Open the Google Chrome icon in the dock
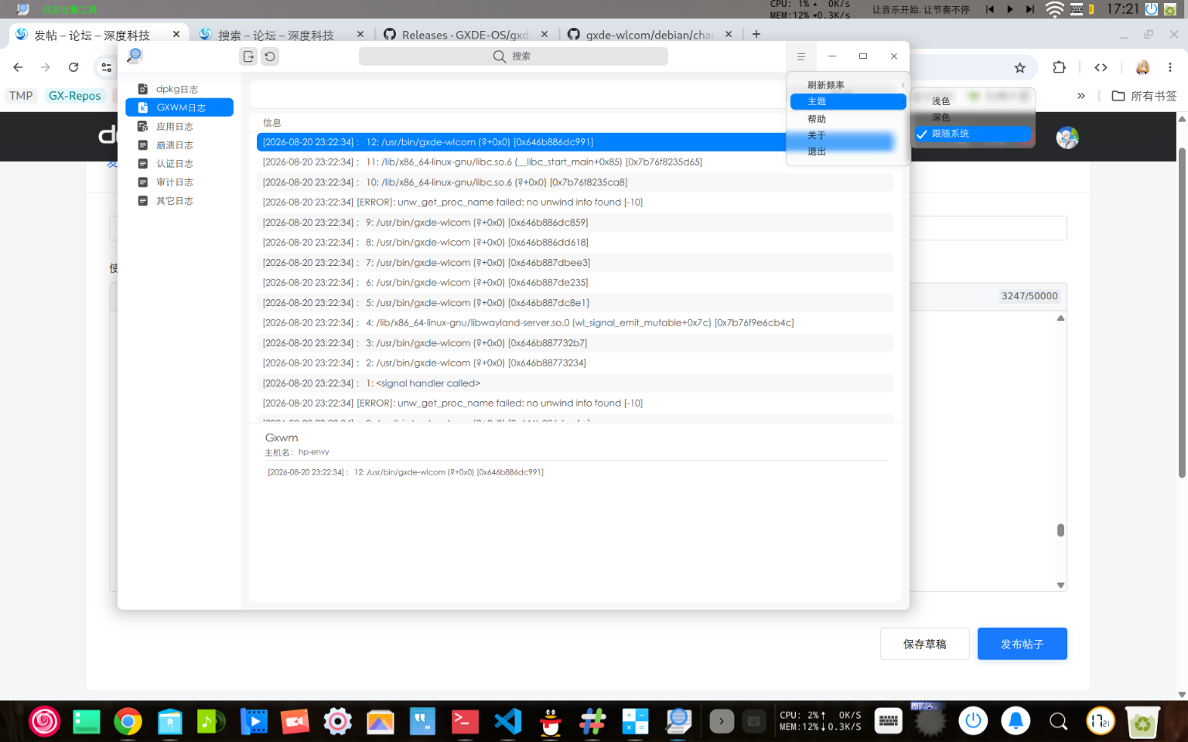The width and height of the screenshot is (1188, 742). coord(128,722)
